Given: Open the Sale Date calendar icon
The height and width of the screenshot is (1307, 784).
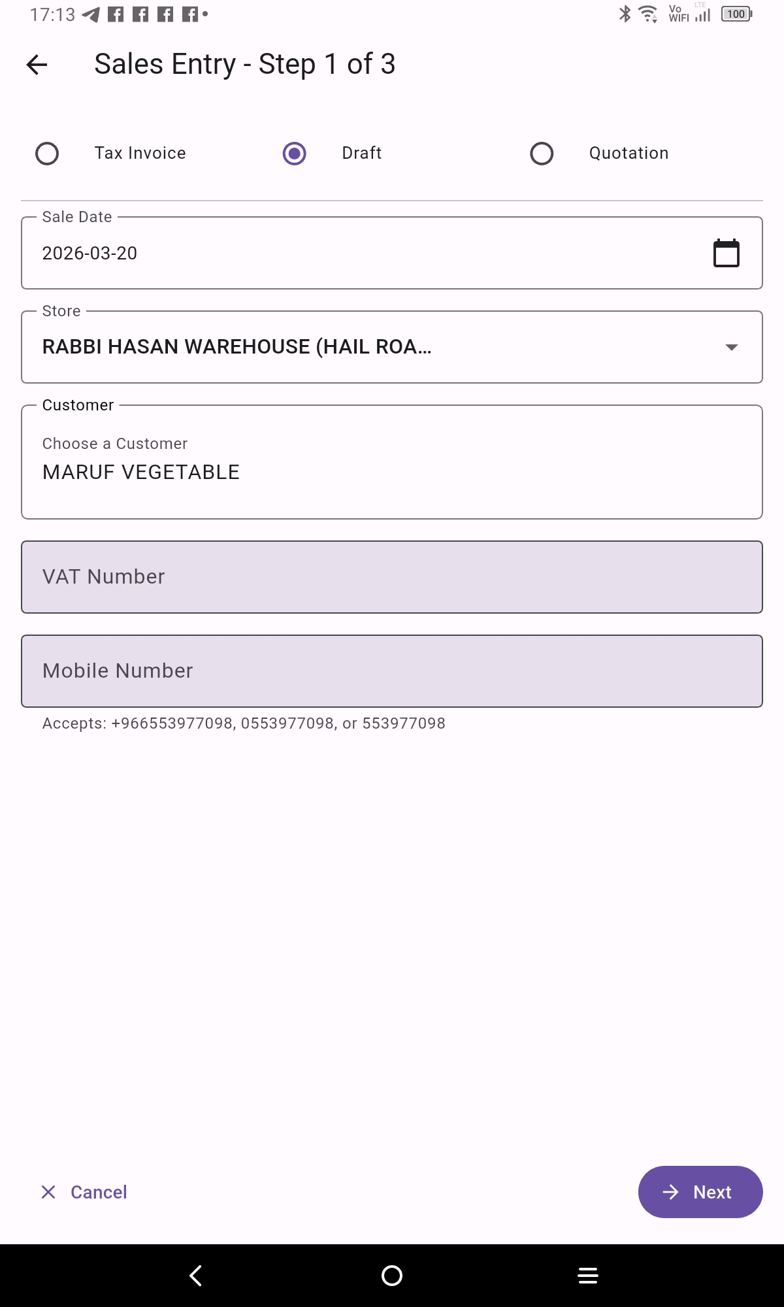Looking at the screenshot, I should pos(726,254).
